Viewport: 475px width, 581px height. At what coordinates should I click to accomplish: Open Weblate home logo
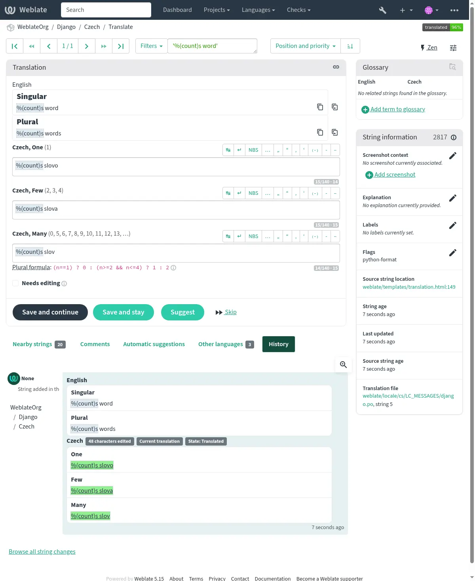[26, 10]
